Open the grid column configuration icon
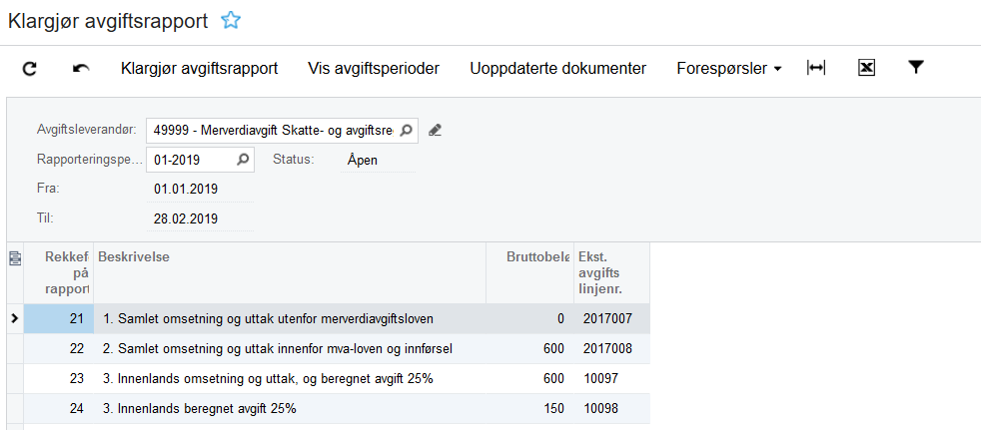Image resolution: width=981 pixels, height=430 pixels. click(x=15, y=257)
